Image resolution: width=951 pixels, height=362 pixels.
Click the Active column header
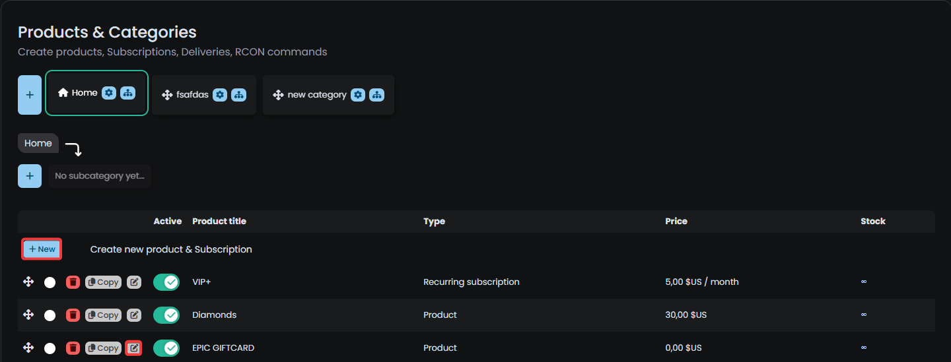coord(168,222)
